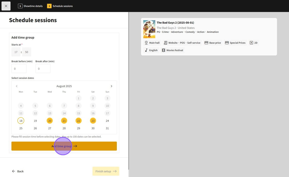Screen dimensions: 289x177
Task: Go to next month in calendar
Action: (x=111, y=86)
